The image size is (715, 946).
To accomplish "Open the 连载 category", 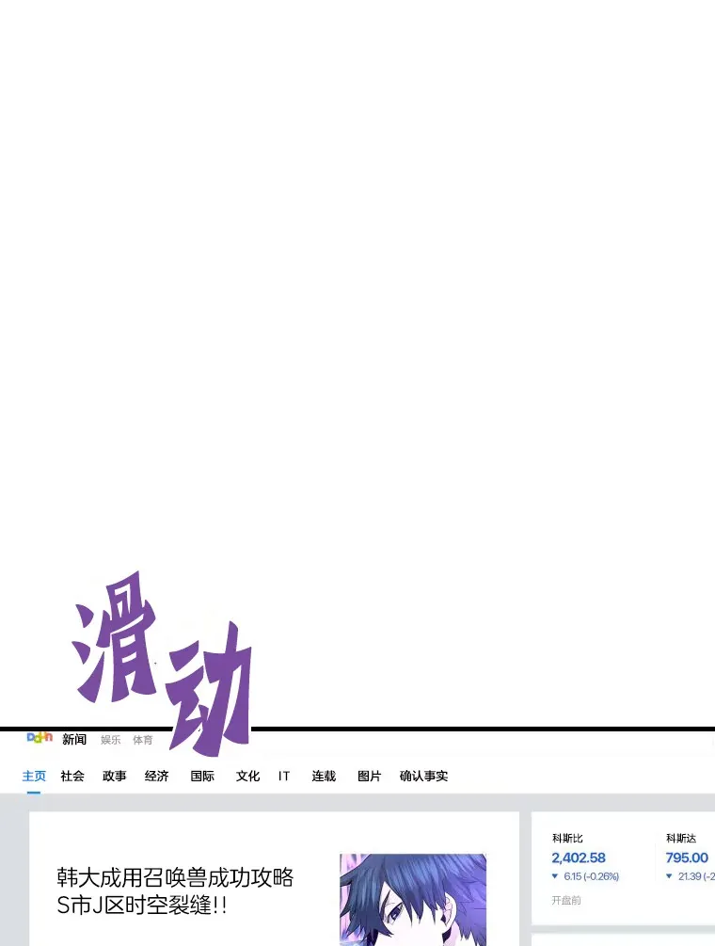I will point(324,776).
